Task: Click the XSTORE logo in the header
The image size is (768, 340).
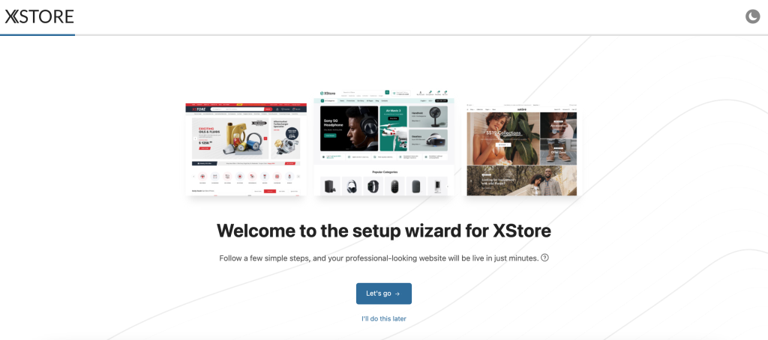Action: coord(39,16)
